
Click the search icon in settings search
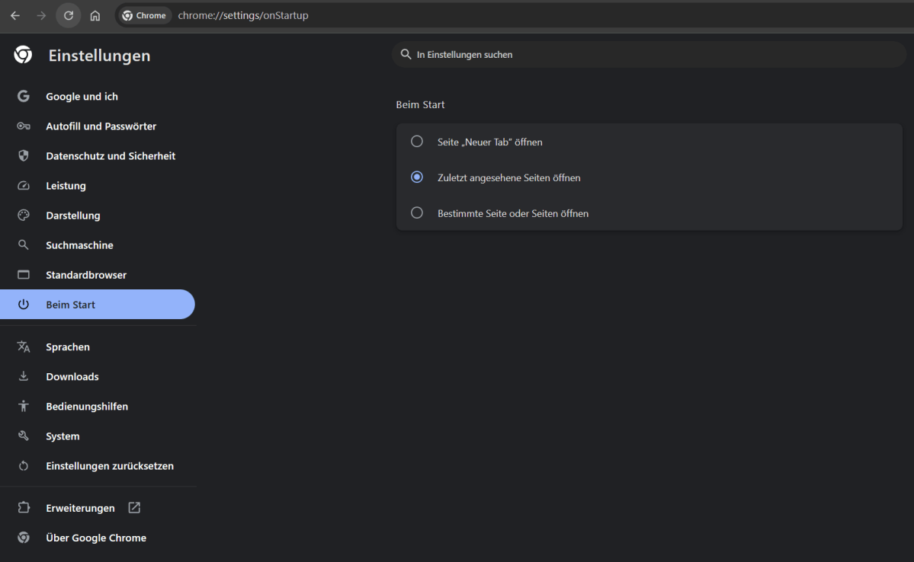pos(406,54)
